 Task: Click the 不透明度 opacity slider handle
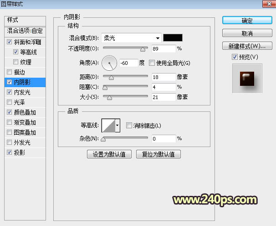[143, 49]
